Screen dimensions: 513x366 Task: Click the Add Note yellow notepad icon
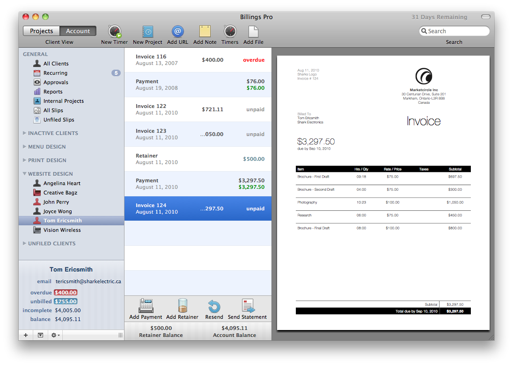tap(205, 31)
